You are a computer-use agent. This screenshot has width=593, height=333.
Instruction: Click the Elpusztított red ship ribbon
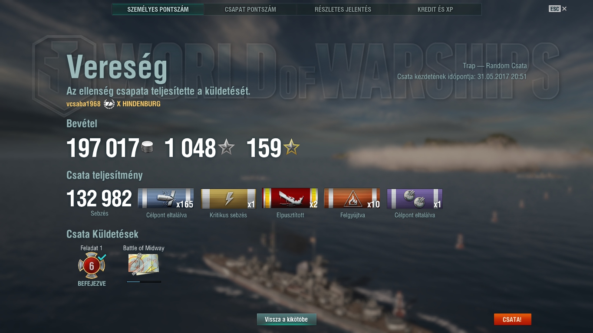coord(290,199)
